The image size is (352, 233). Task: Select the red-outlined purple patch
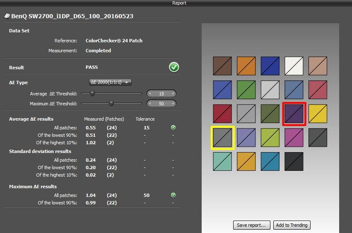[294, 114]
